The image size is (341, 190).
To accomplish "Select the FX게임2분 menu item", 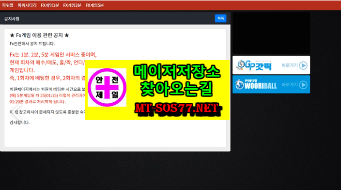I will (72, 5).
